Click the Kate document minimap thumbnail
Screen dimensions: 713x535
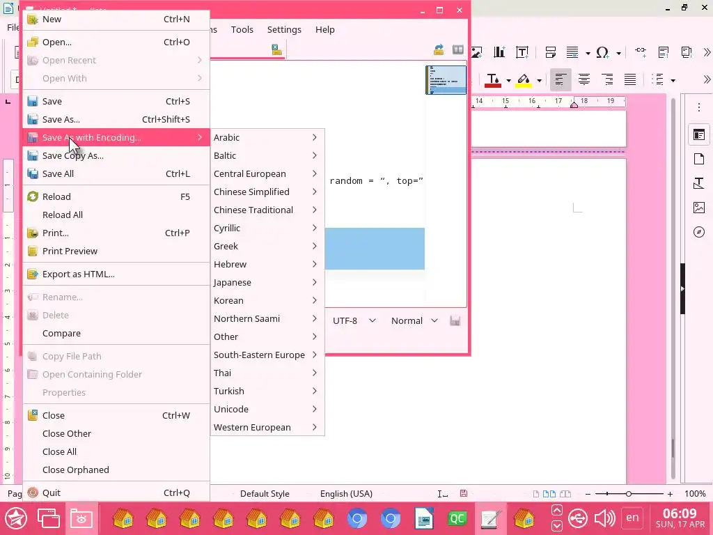coord(446,80)
